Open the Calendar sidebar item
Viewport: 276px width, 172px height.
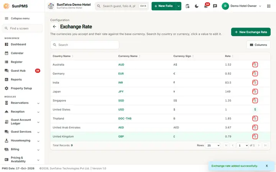click(x=22, y=53)
